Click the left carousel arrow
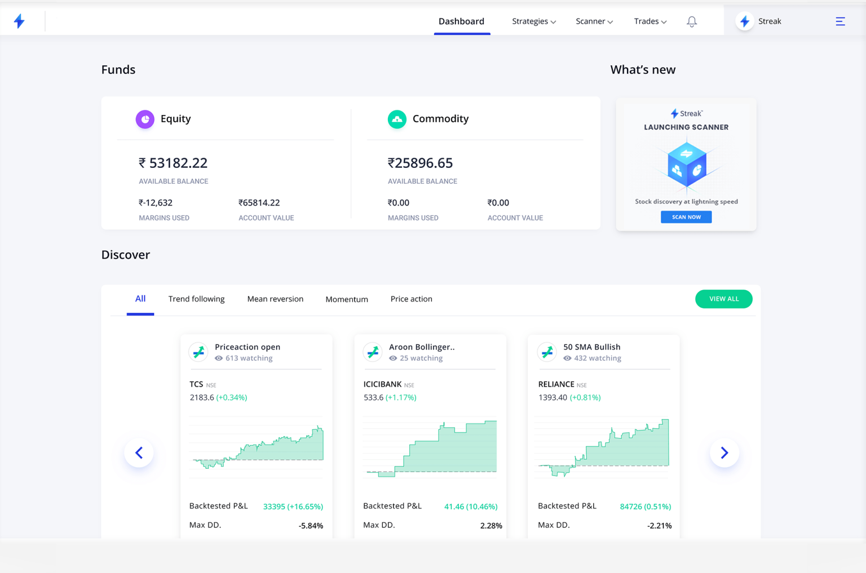Screen dimensions: 866x573 pyautogui.click(x=139, y=452)
